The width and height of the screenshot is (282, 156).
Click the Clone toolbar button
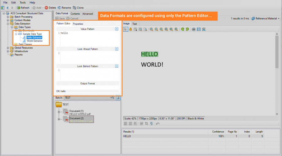pos(78,8)
